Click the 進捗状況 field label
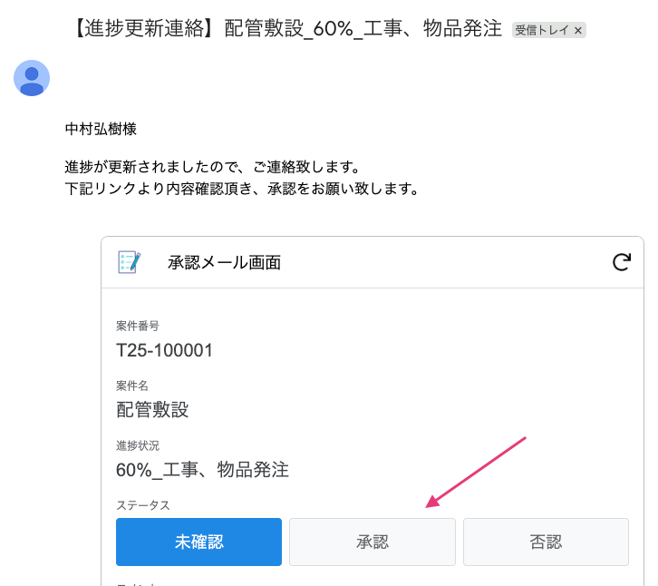Screen dimensions: 658x586 (138, 445)
